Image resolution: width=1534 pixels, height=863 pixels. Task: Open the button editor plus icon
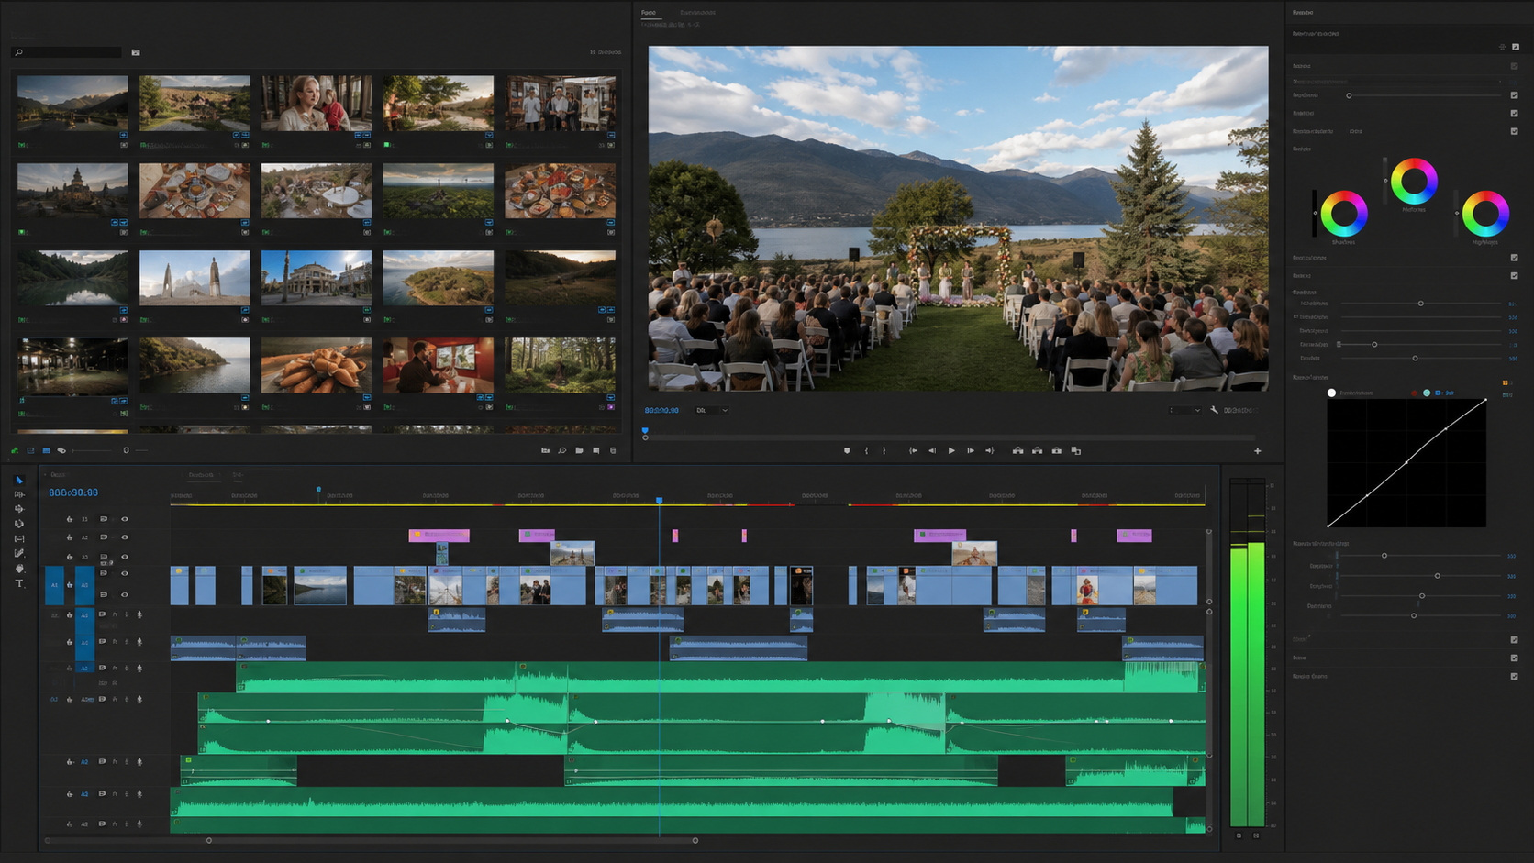tap(1258, 450)
